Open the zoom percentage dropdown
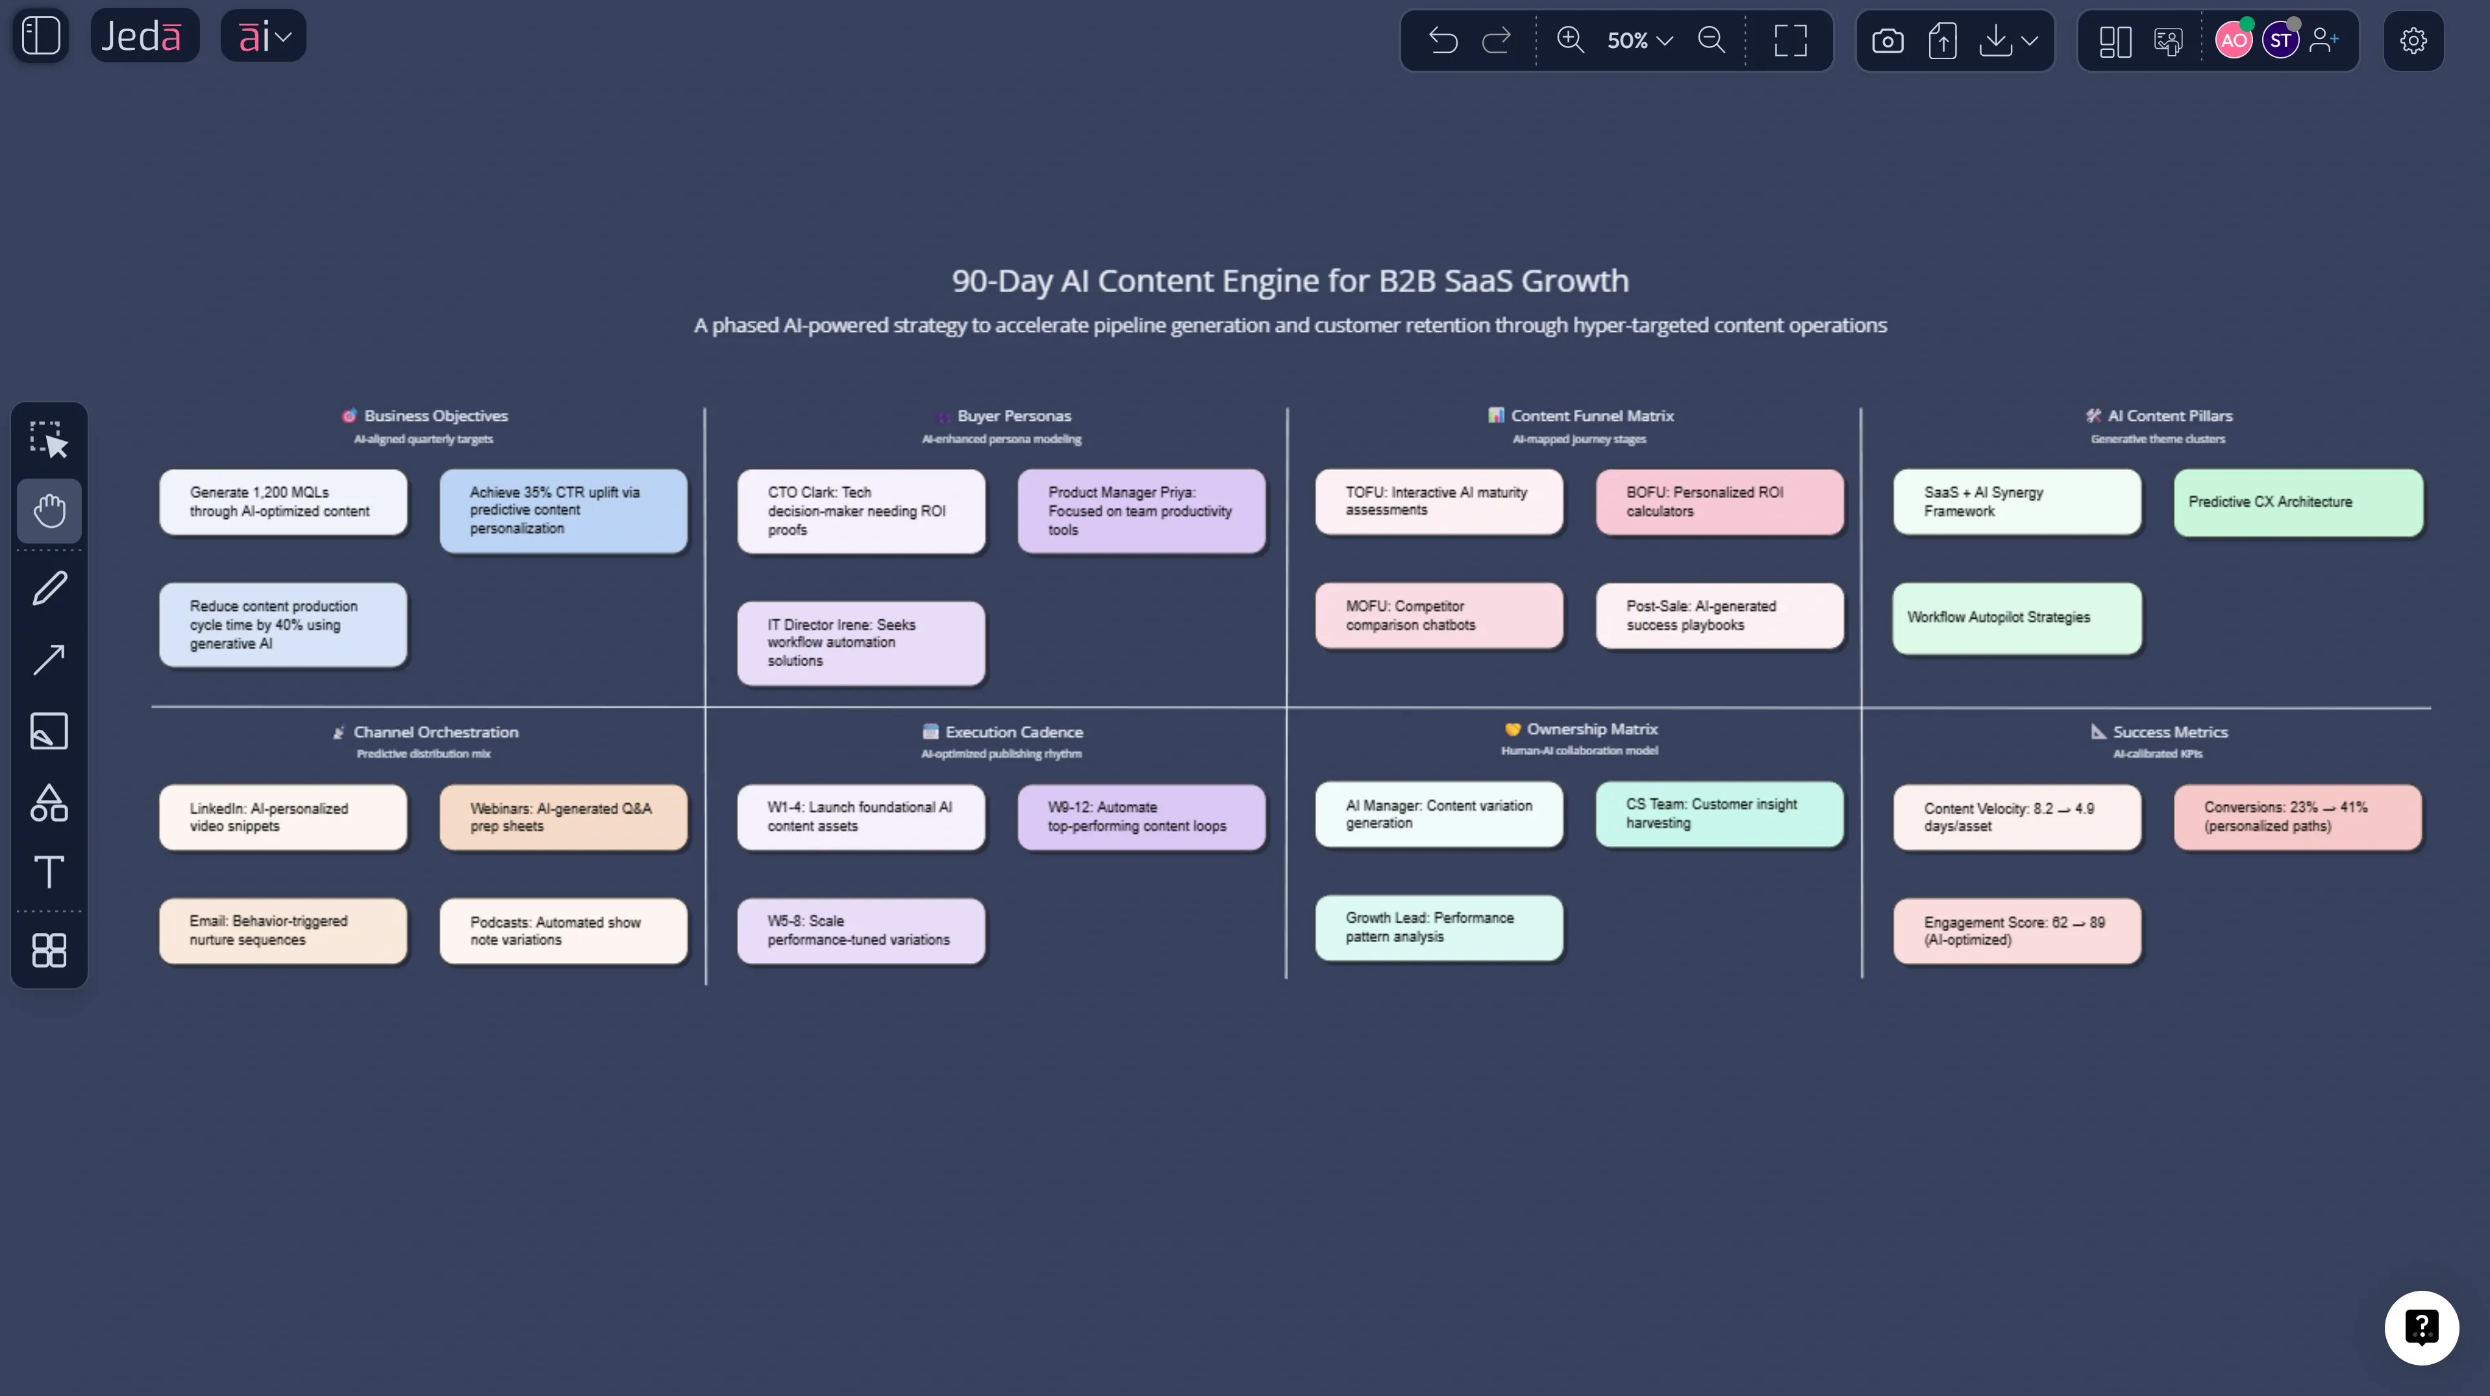This screenshot has height=1396, width=2490. 1636,41
